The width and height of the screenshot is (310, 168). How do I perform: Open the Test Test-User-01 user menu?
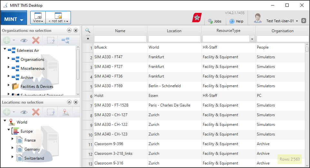[282, 21]
